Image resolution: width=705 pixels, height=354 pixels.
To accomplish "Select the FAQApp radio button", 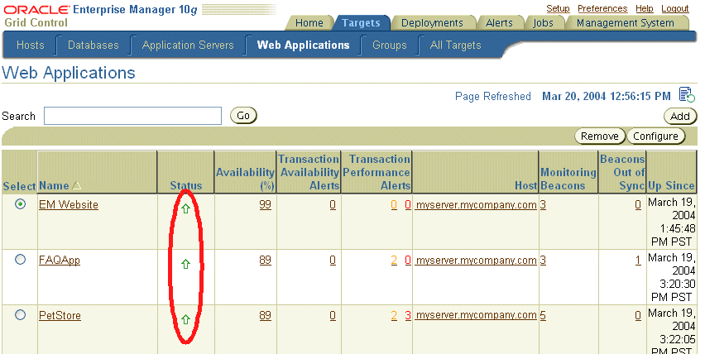I will 20,259.
